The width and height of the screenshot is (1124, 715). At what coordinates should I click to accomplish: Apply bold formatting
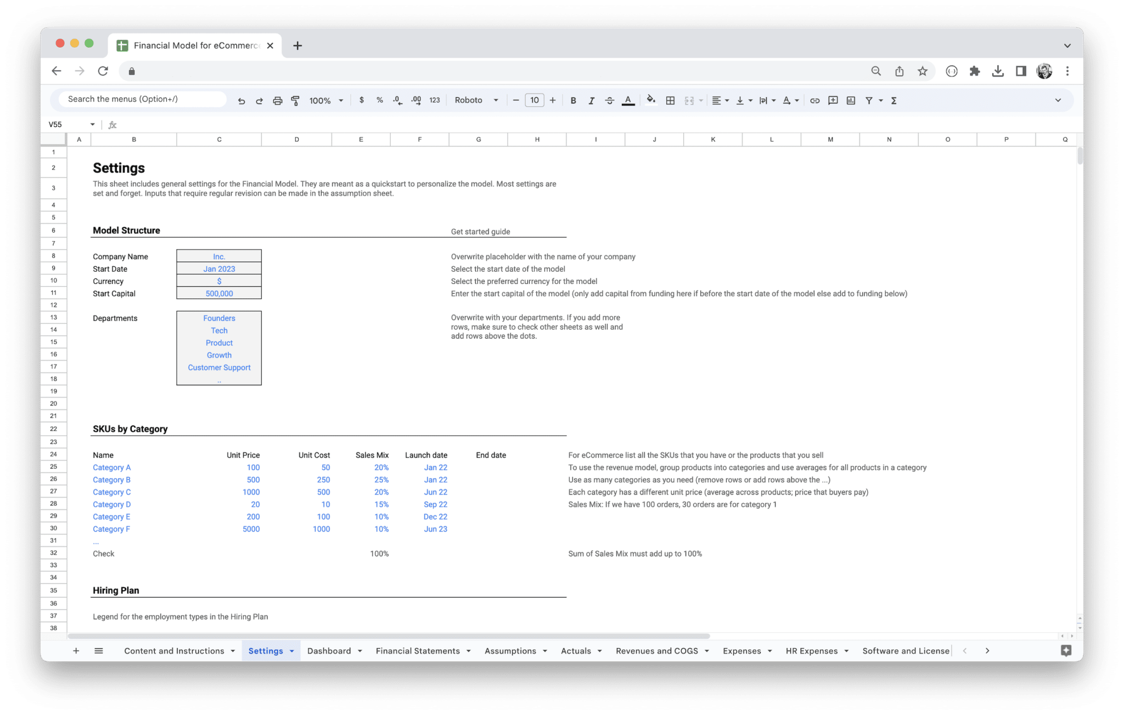pos(573,100)
